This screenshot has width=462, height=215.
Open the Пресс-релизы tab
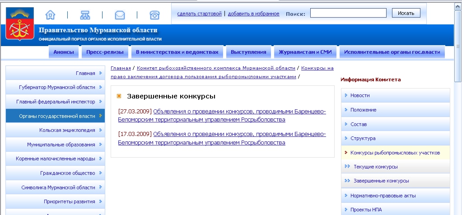[105, 52]
